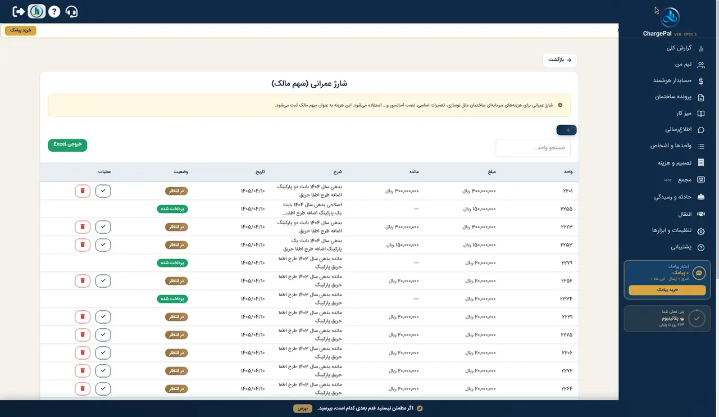Click خرید پیامک in the top bar
This screenshot has height=417, width=719.
[x=21, y=30]
